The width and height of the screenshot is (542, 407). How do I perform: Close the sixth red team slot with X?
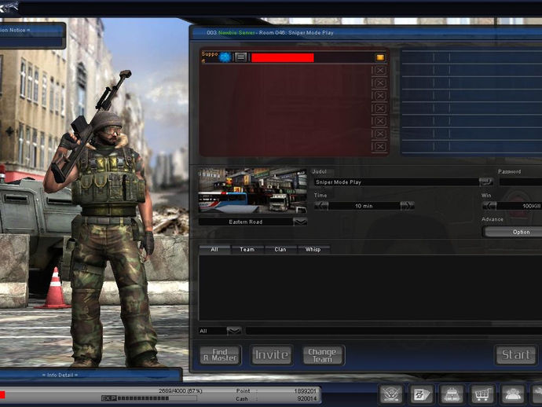click(380, 121)
